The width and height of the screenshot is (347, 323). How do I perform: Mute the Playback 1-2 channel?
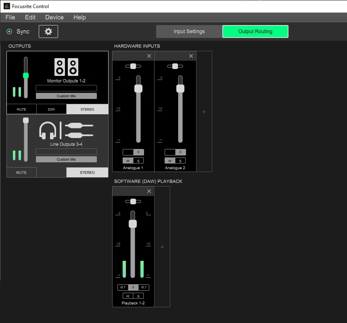128,296
